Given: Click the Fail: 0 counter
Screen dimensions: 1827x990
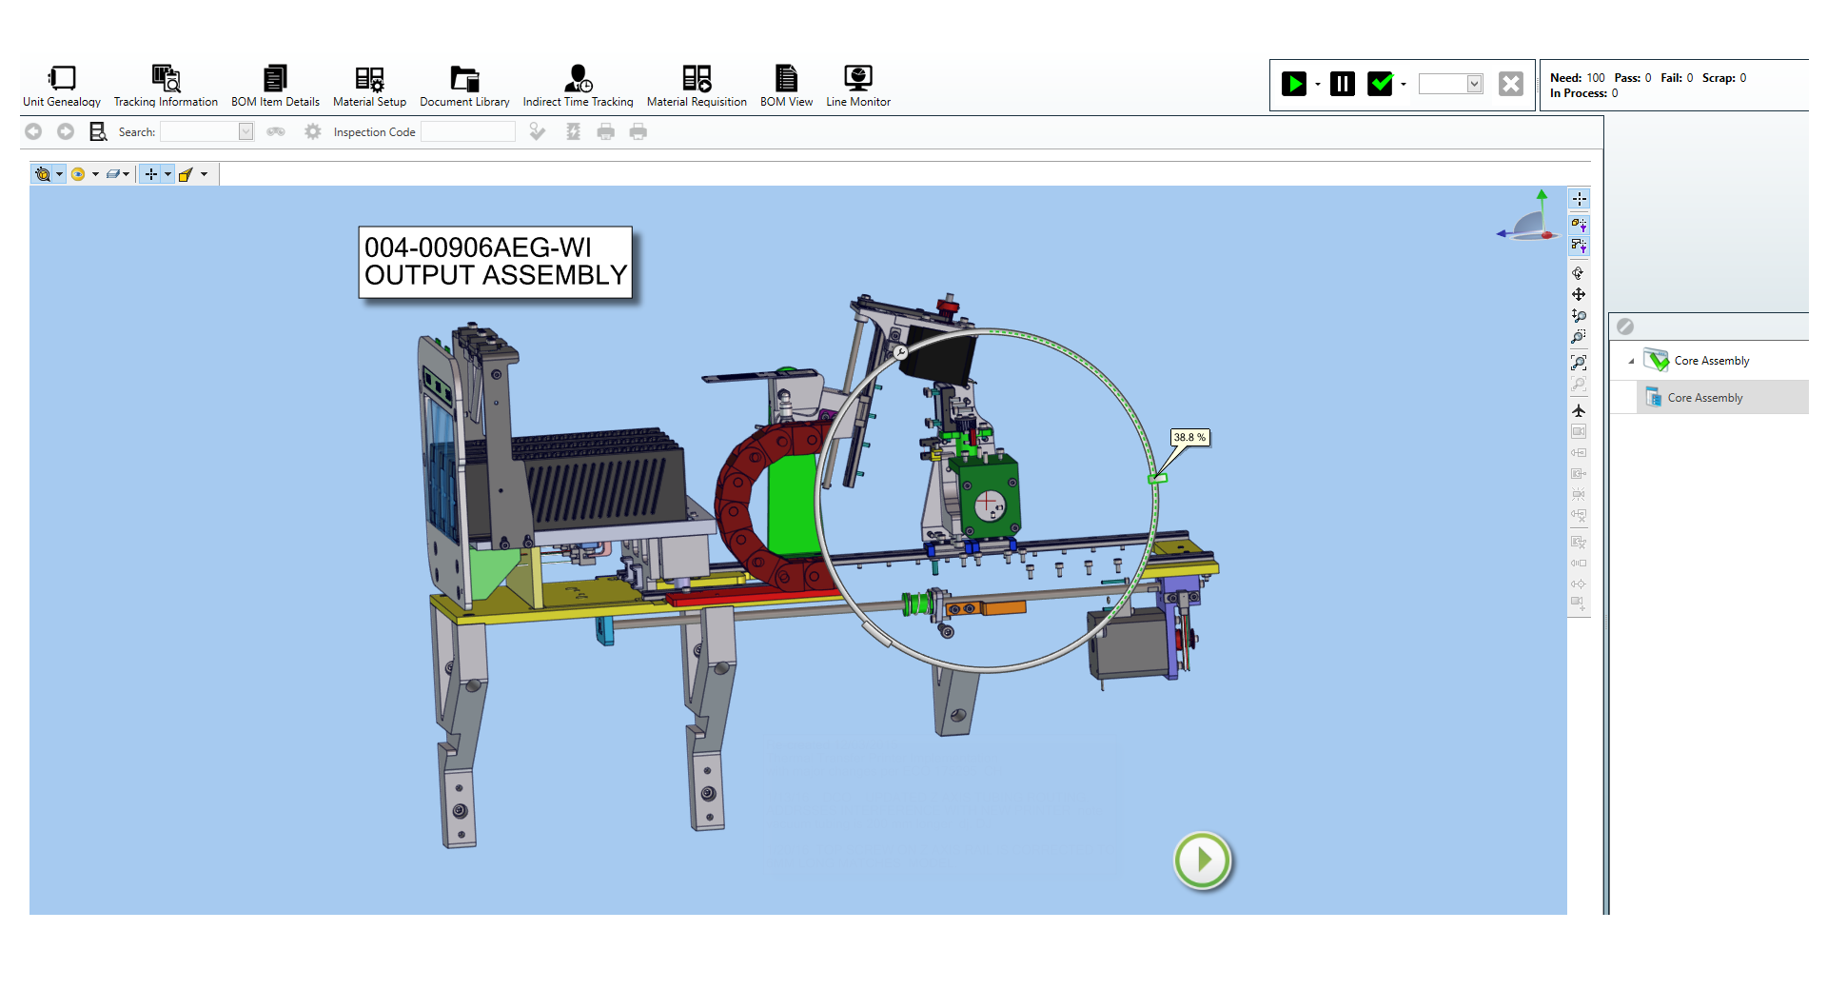Looking at the screenshot, I should tap(1677, 78).
